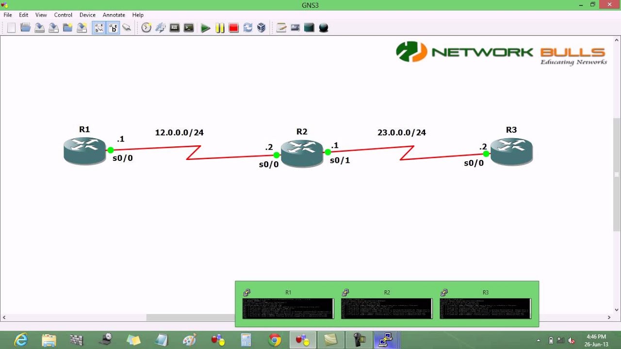Start all devices with green play button

point(206,28)
